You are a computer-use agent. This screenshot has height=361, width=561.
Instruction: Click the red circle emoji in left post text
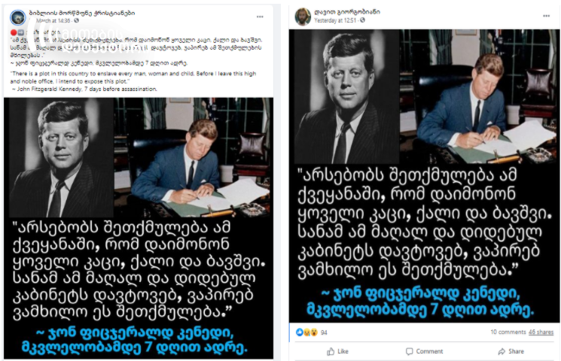tap(14, 33)
